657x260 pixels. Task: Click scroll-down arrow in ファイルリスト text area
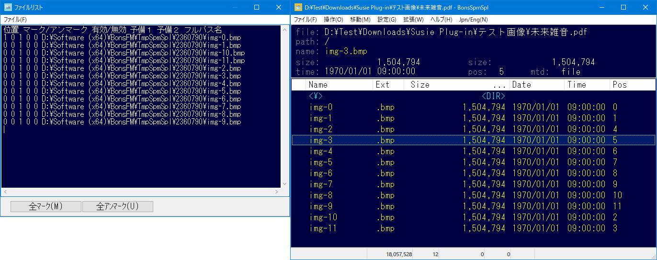click(285, 184)
